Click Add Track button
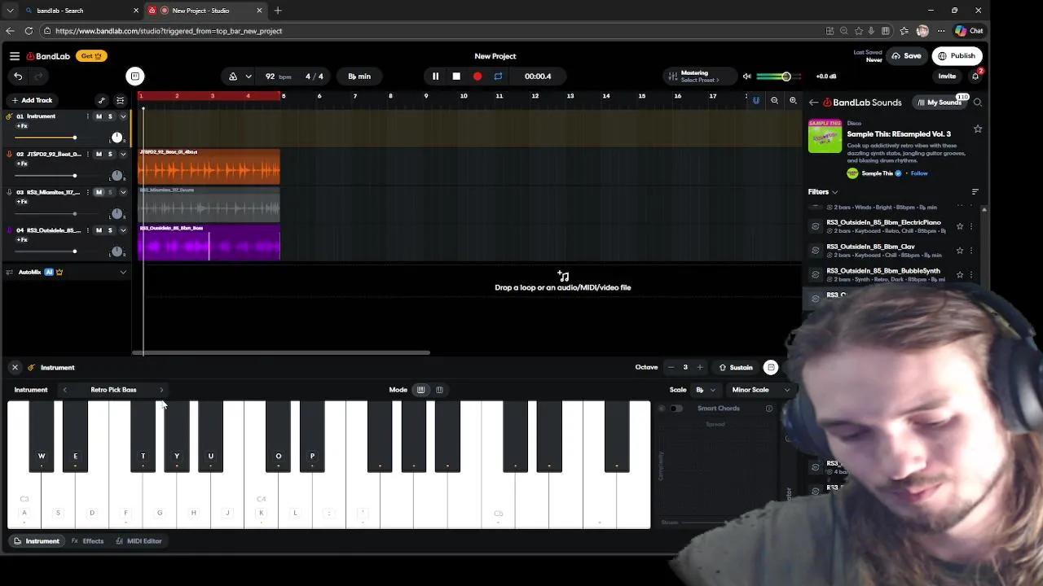1043x586 pixels. coord(32,100)
